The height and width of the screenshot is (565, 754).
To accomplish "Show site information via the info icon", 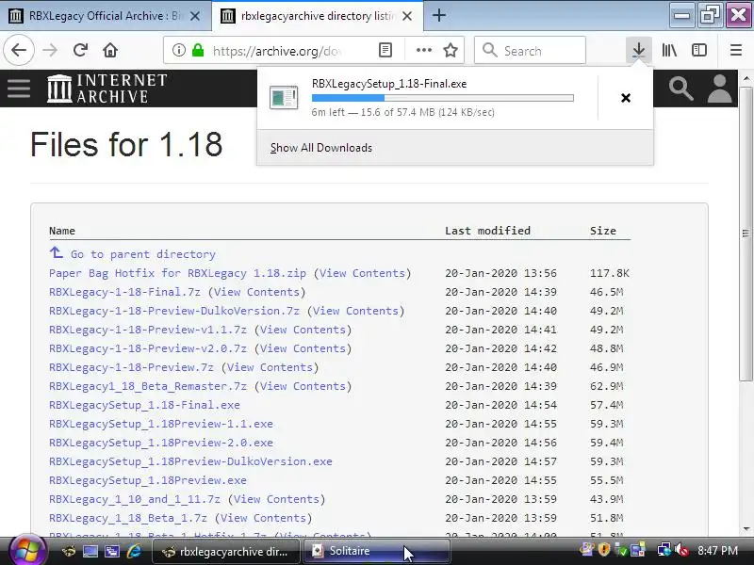I will [179, 50].
